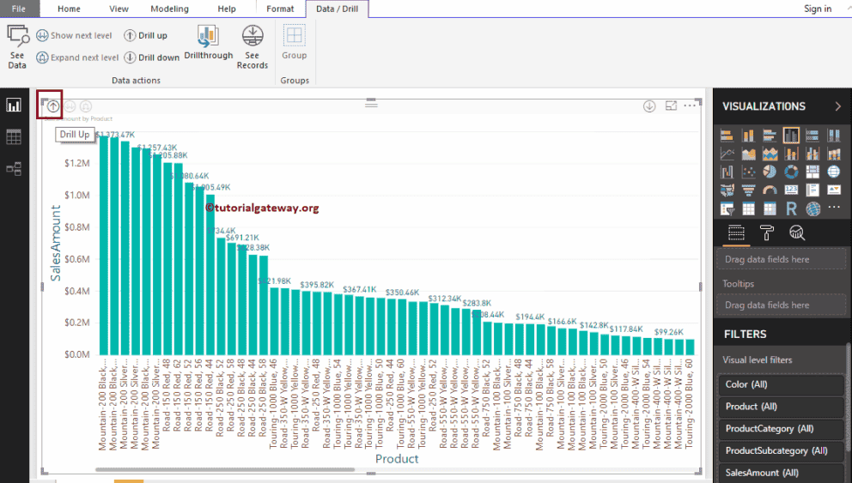Image resolution: width=852 pixels, height=483 pixels.
Task: Click the chart's horizontal scrollbar
Action: click(x=223, y=470)
